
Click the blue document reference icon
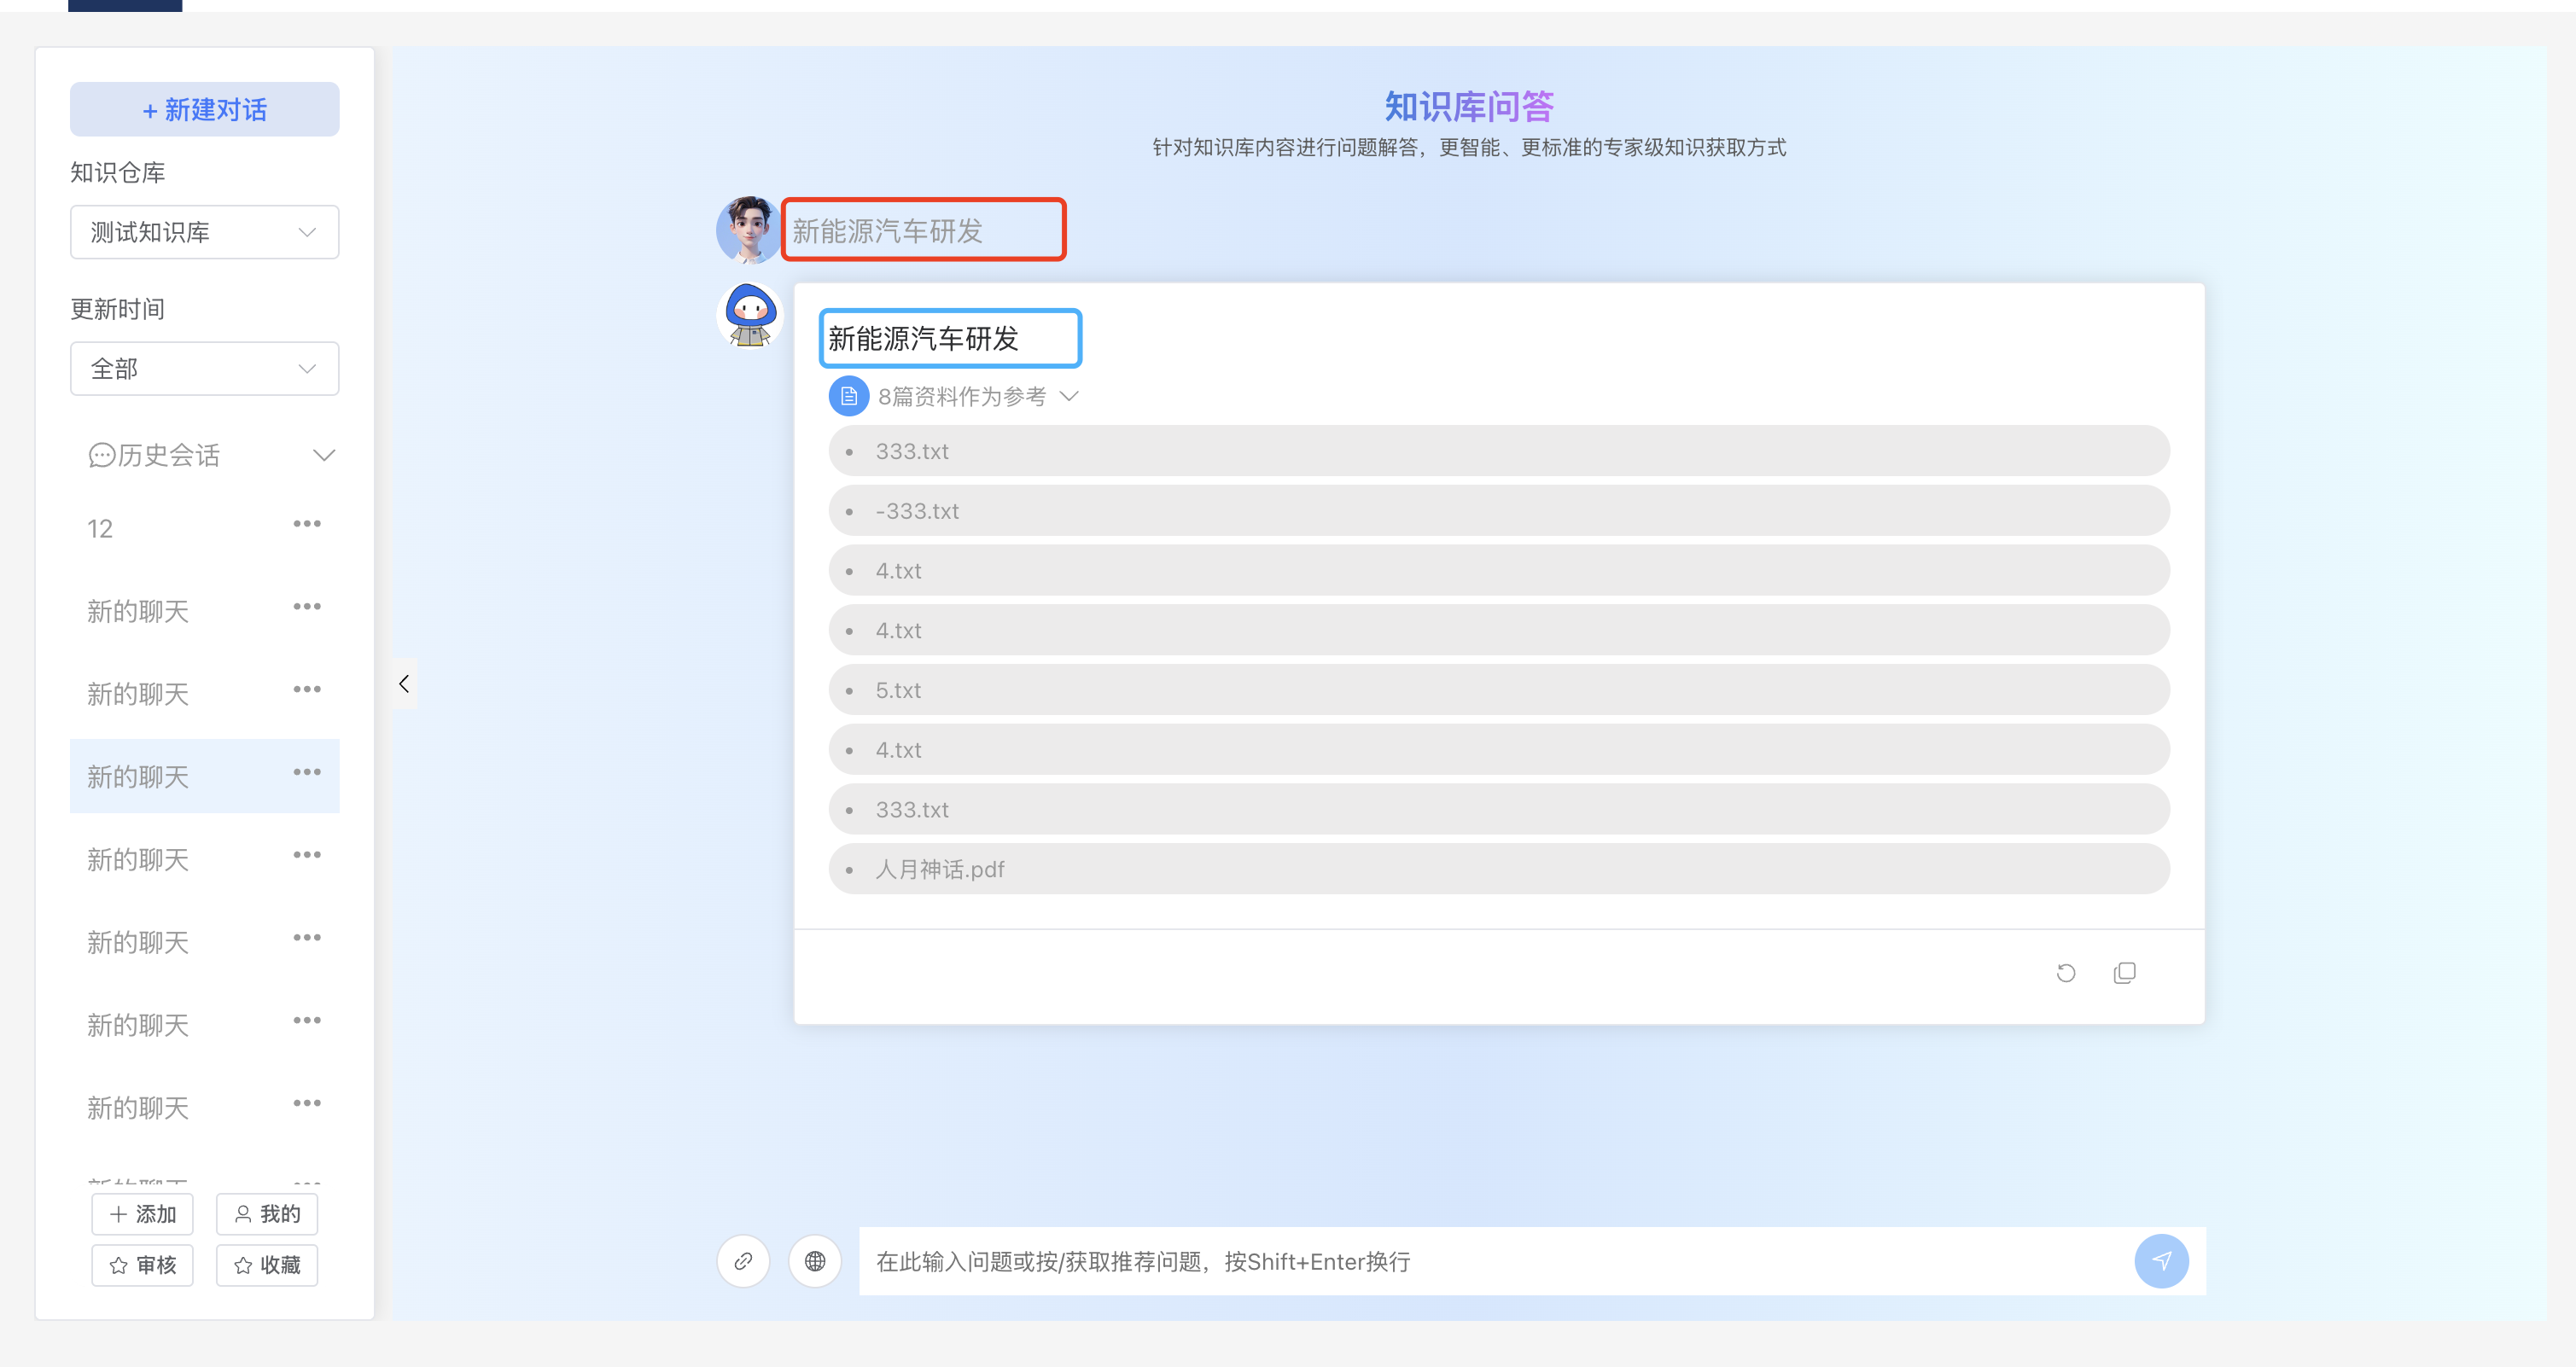pyautogui.click(x=848, y=395)
